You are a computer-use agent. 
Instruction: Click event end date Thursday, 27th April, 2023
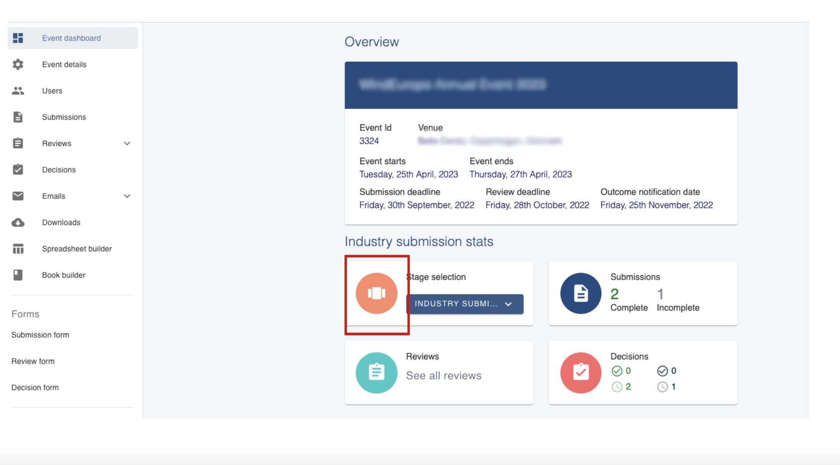point(521,174)
